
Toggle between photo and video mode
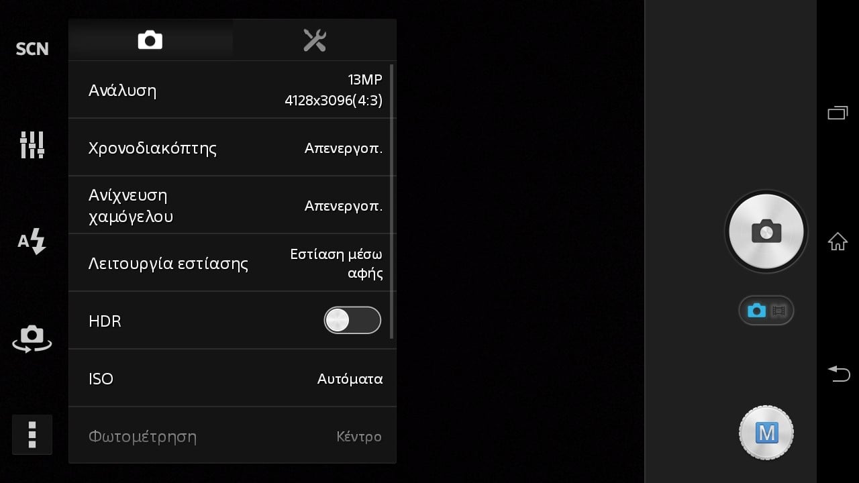(766, 311)
